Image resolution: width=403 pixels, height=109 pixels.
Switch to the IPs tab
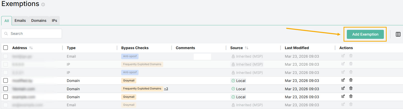(x=54, y=21)
